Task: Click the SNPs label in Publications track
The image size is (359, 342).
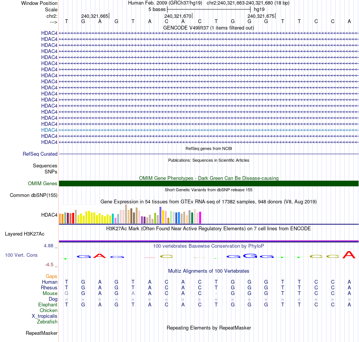Action: [51, 172]
